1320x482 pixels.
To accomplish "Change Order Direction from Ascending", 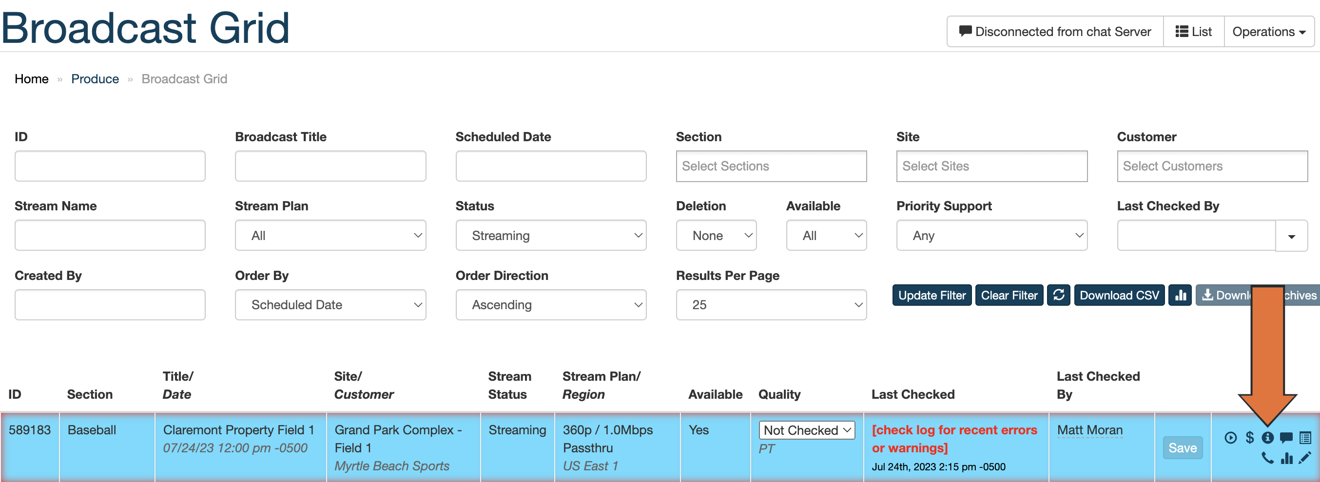I will pyautogui.click(x=551, y=304).
